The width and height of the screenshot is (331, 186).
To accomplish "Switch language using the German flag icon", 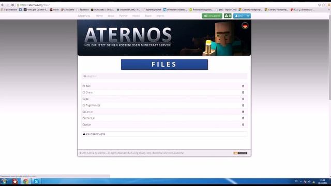I will (245, 26).
